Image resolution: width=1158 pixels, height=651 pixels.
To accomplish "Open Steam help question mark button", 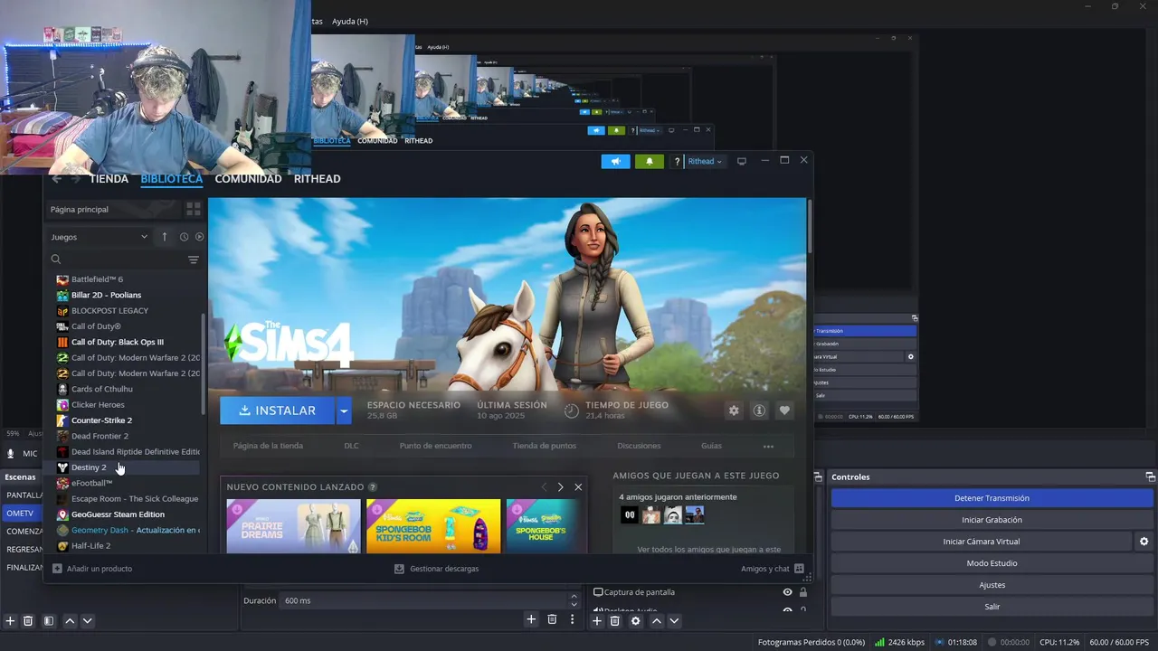I will [x=677, y=162].
